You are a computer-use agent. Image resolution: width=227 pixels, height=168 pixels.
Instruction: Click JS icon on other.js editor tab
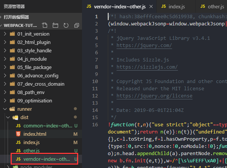(203, 6)
